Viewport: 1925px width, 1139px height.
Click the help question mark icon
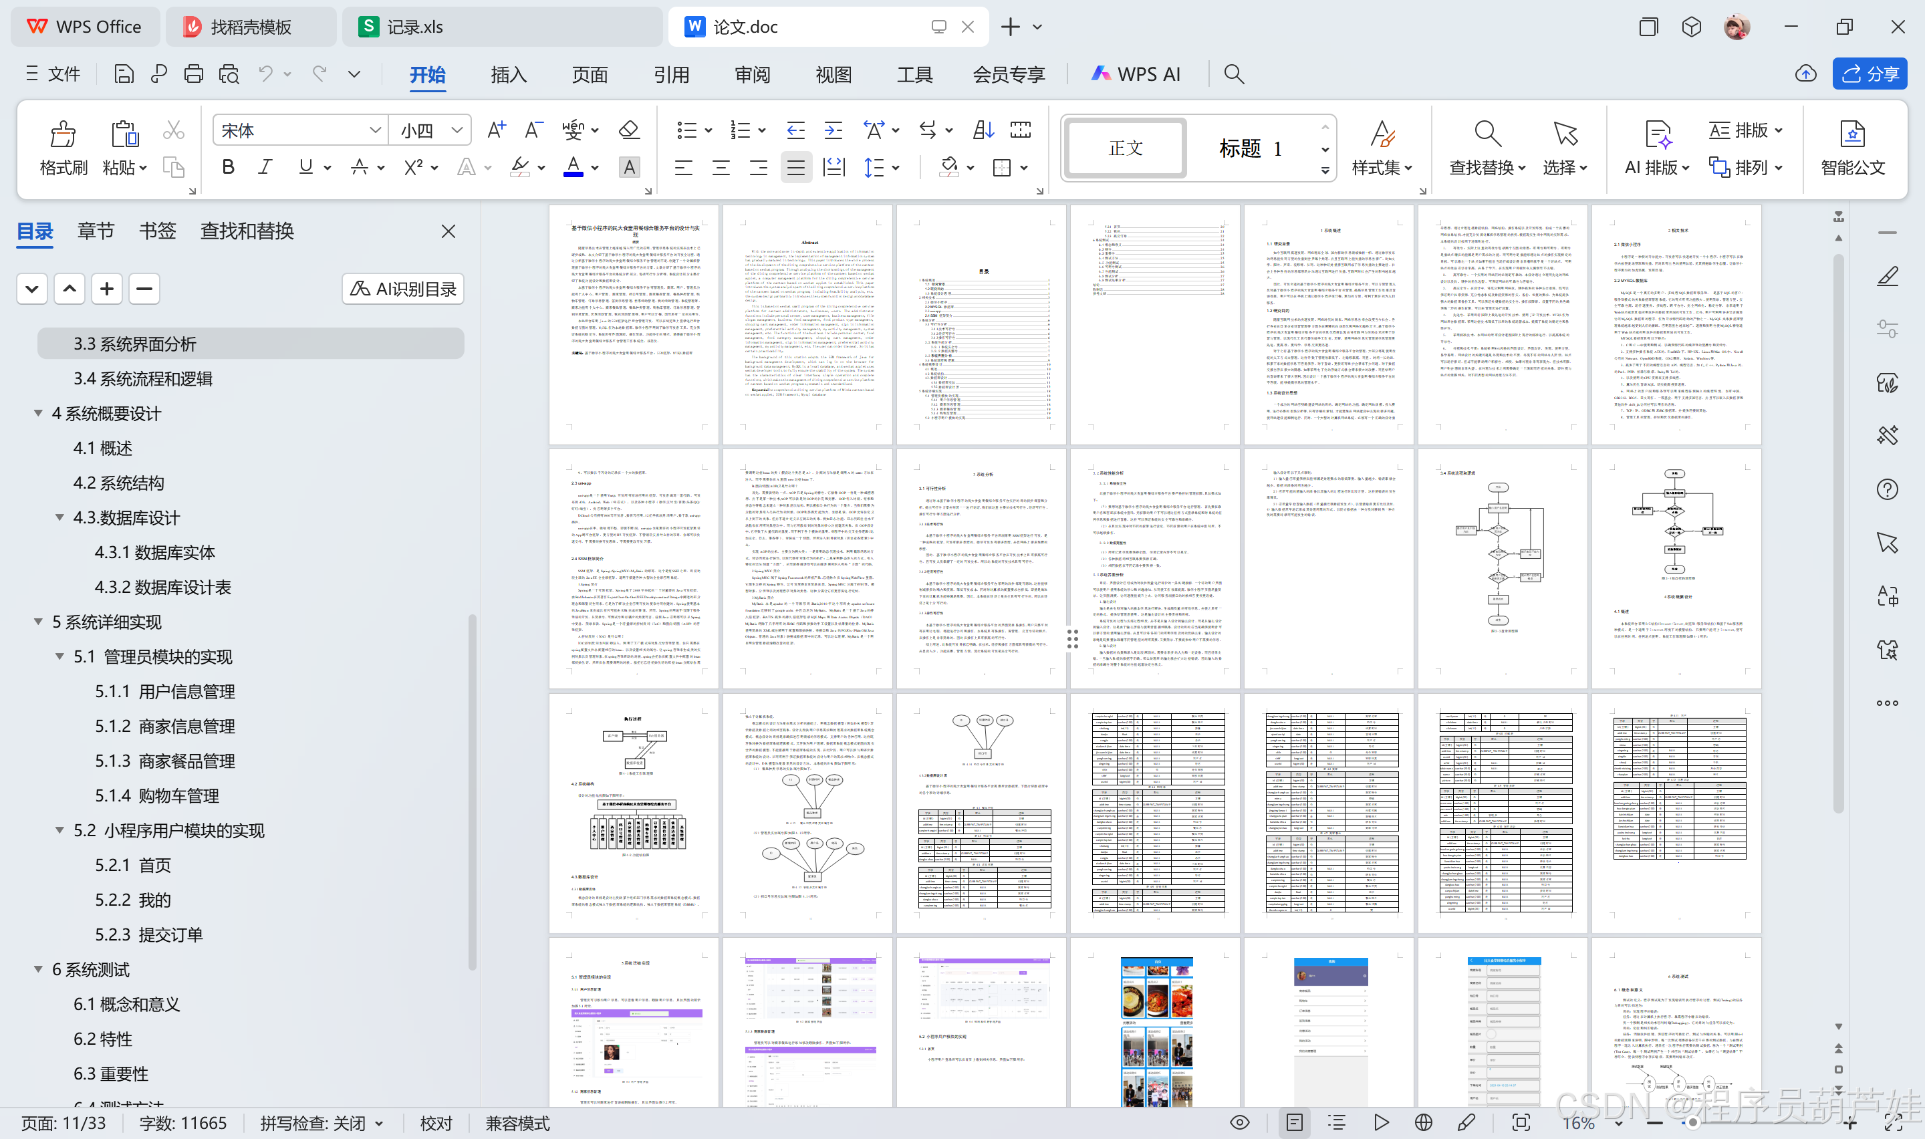point(1887,490)
